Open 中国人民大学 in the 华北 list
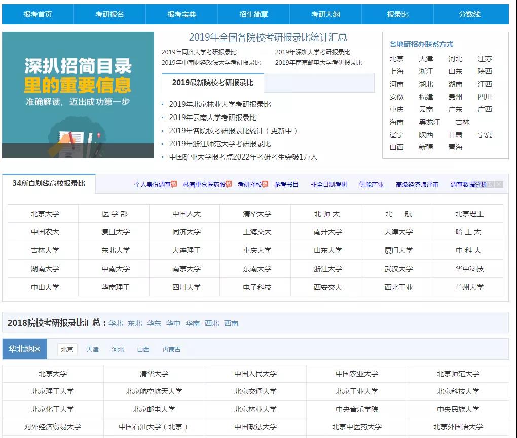This screenshot has height=438, width=517. (255, 374)
